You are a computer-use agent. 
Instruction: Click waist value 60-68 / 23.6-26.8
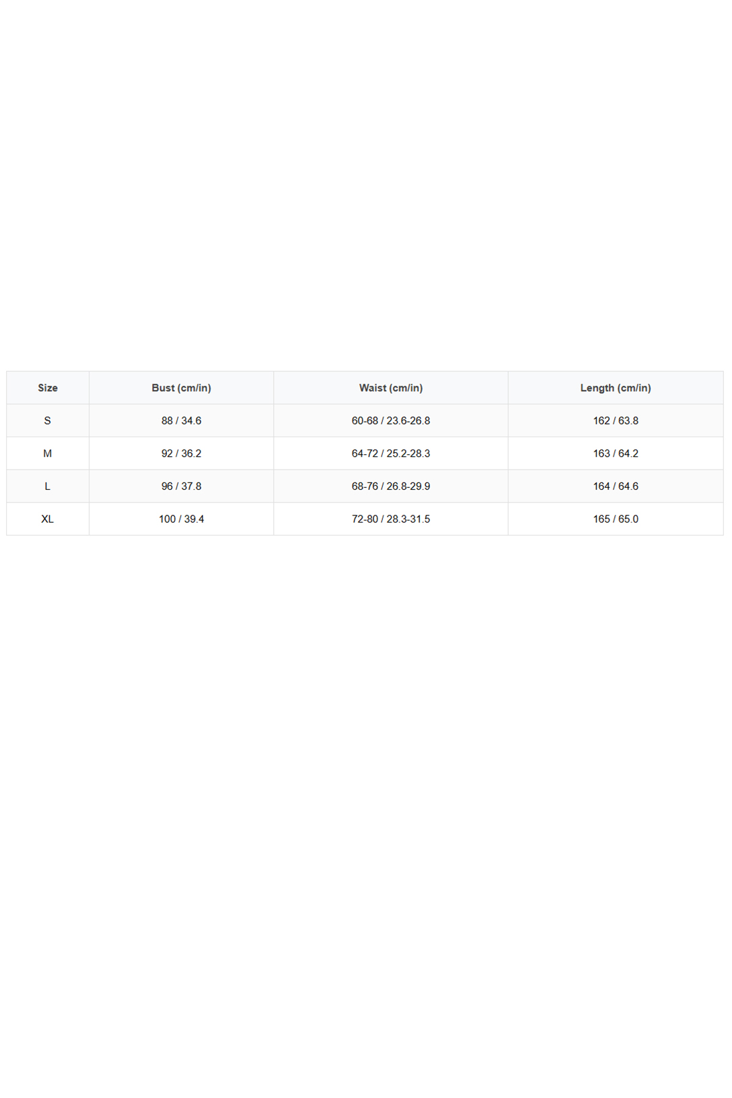point(391,420)
